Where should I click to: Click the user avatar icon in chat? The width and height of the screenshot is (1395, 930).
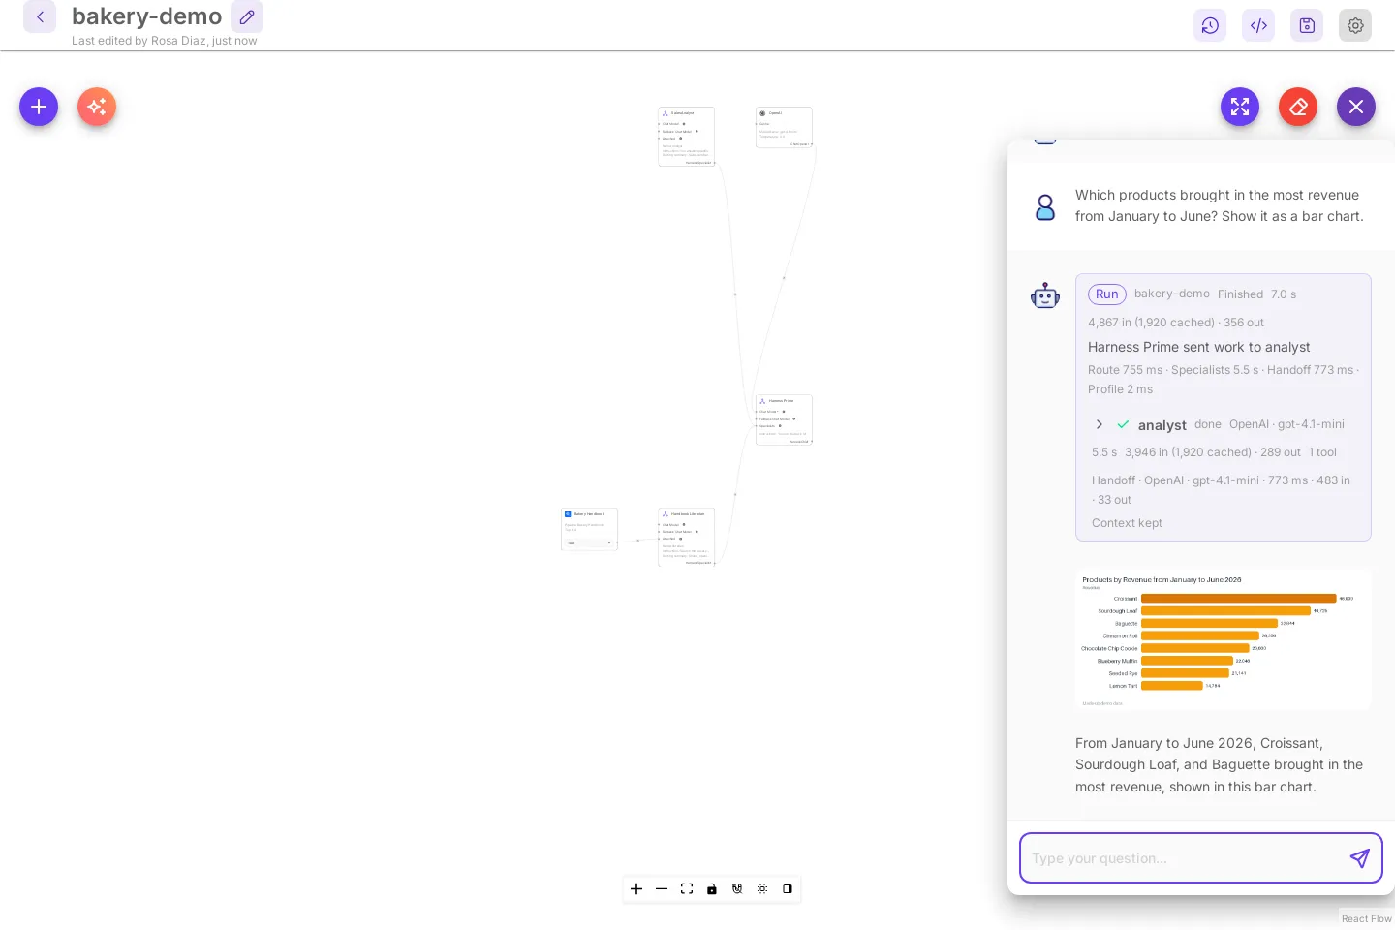(x=1045, y=207)
